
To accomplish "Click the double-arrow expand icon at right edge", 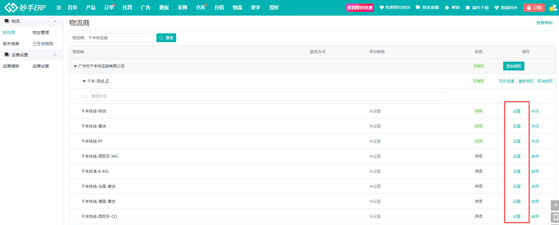I will point(555,205).
